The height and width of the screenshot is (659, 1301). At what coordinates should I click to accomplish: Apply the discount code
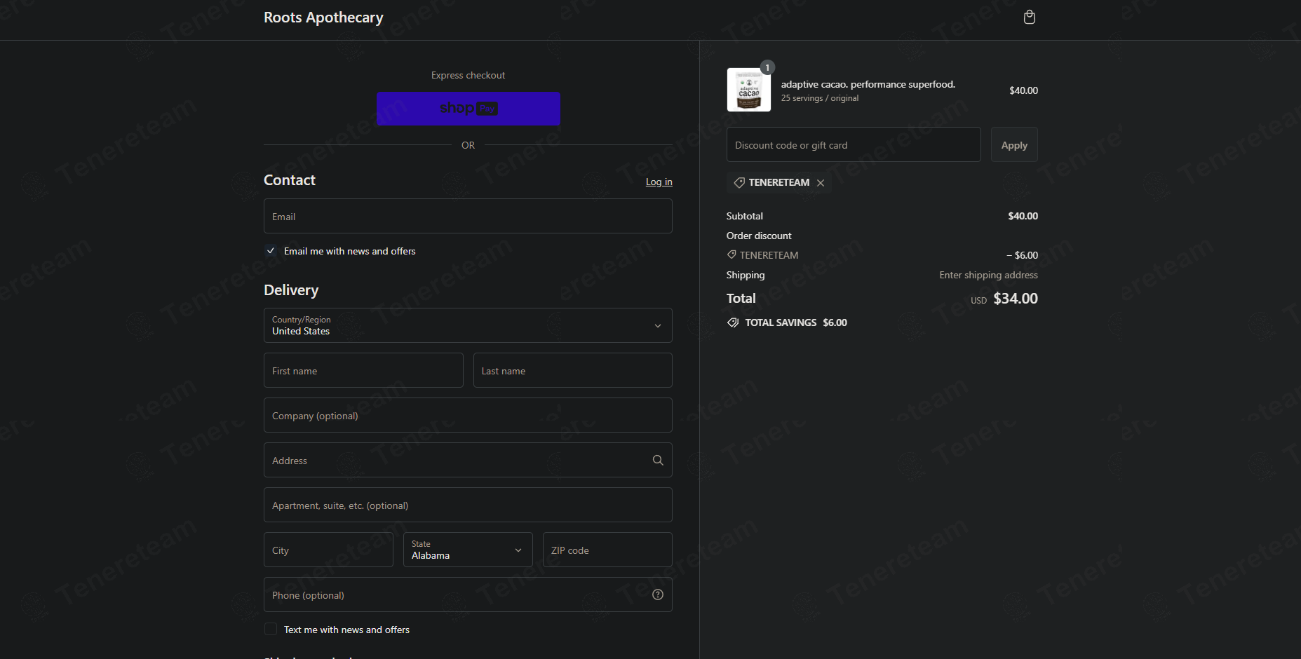tap(1014, 145)
